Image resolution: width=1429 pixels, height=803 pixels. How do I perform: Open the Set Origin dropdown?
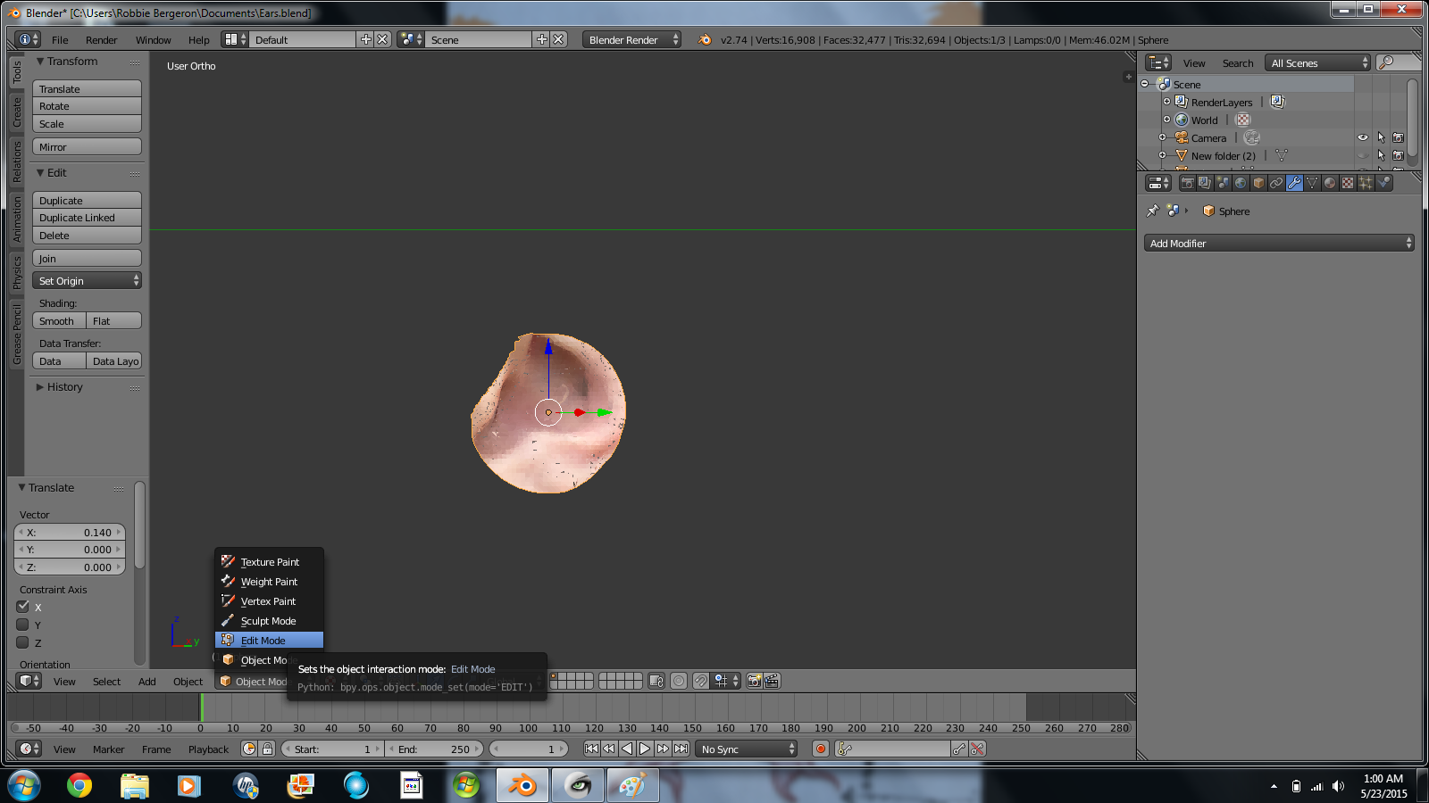coord(87,280)
